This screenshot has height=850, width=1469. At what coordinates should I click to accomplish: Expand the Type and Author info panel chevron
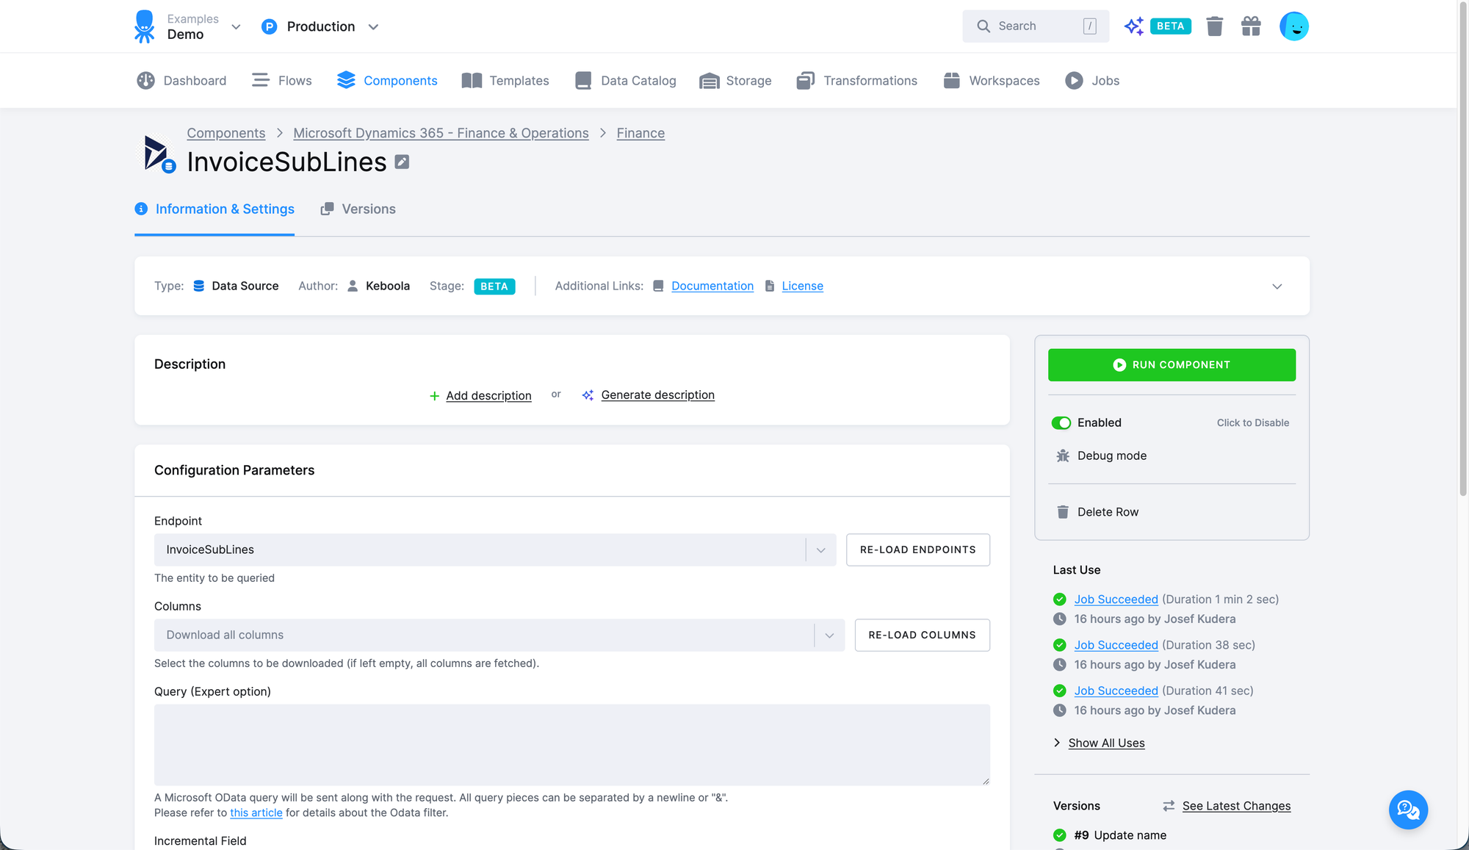tap(1277, 287)
